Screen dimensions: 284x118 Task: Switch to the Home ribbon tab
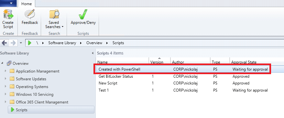[x=27, y=4]
